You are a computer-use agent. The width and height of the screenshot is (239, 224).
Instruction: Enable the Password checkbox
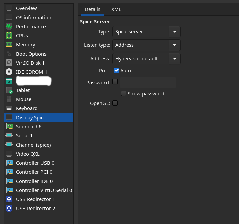pyautogui.click(x=115, y=82)
